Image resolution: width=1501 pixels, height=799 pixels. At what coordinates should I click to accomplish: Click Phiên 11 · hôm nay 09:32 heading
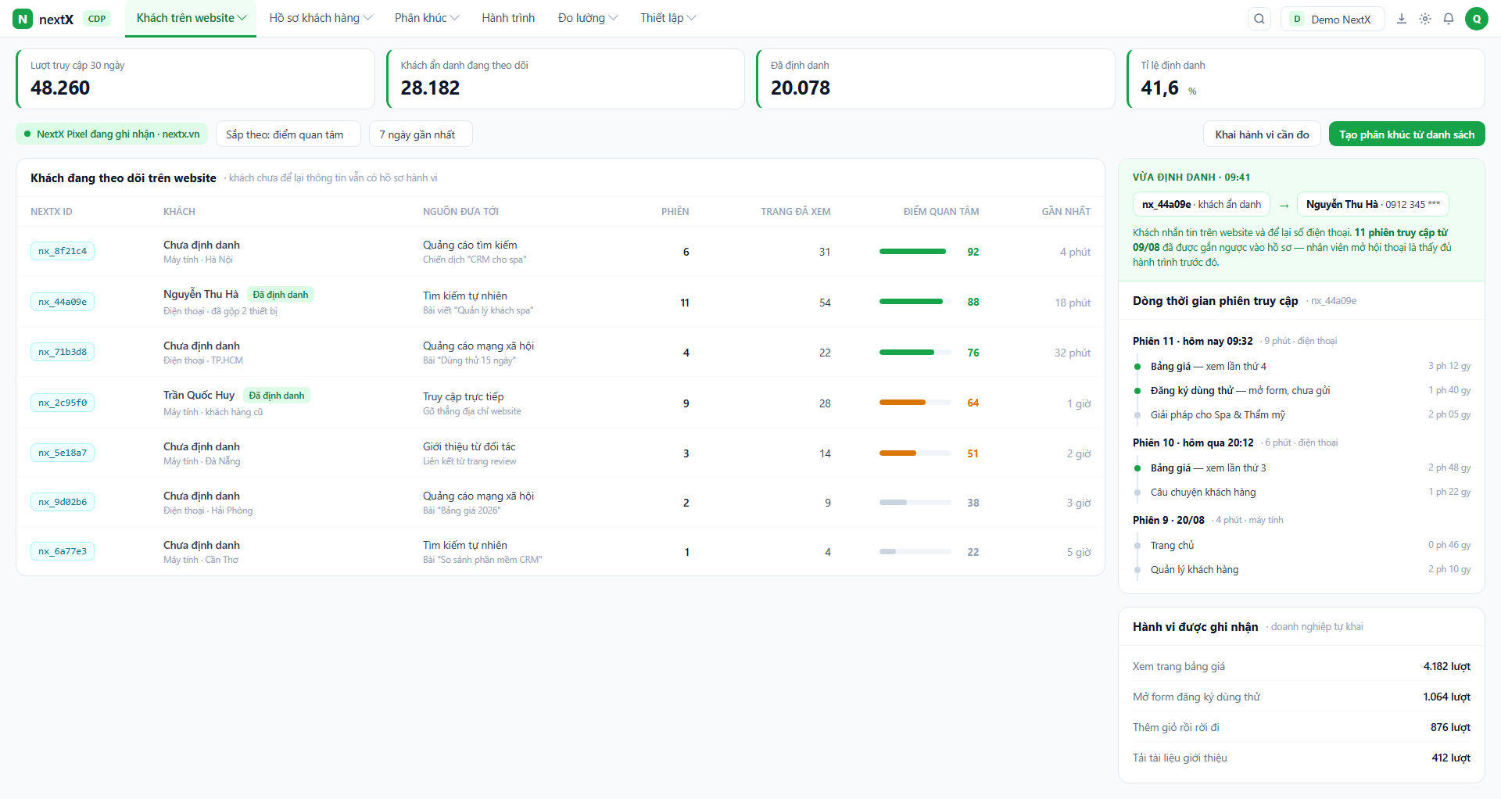tap(1193, 341)
